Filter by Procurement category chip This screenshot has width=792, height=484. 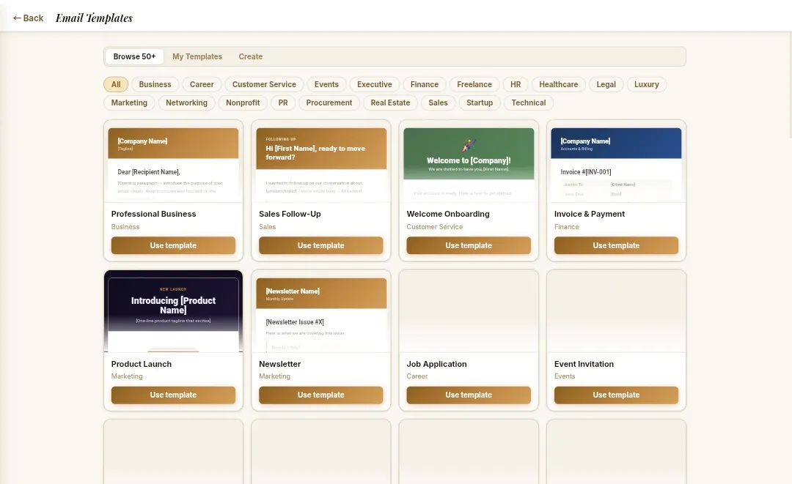(x=329, y=103)
